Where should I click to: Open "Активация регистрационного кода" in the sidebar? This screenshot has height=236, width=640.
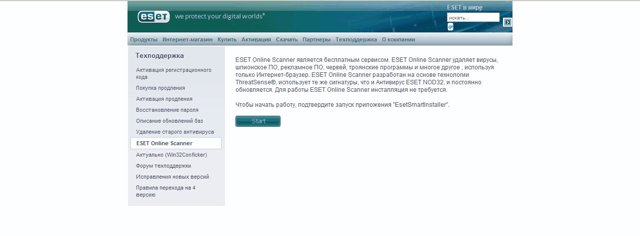[173, 73]
